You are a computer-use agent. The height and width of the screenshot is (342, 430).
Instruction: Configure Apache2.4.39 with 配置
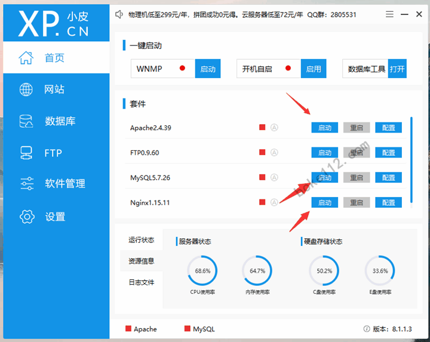(x=389, y=127)
